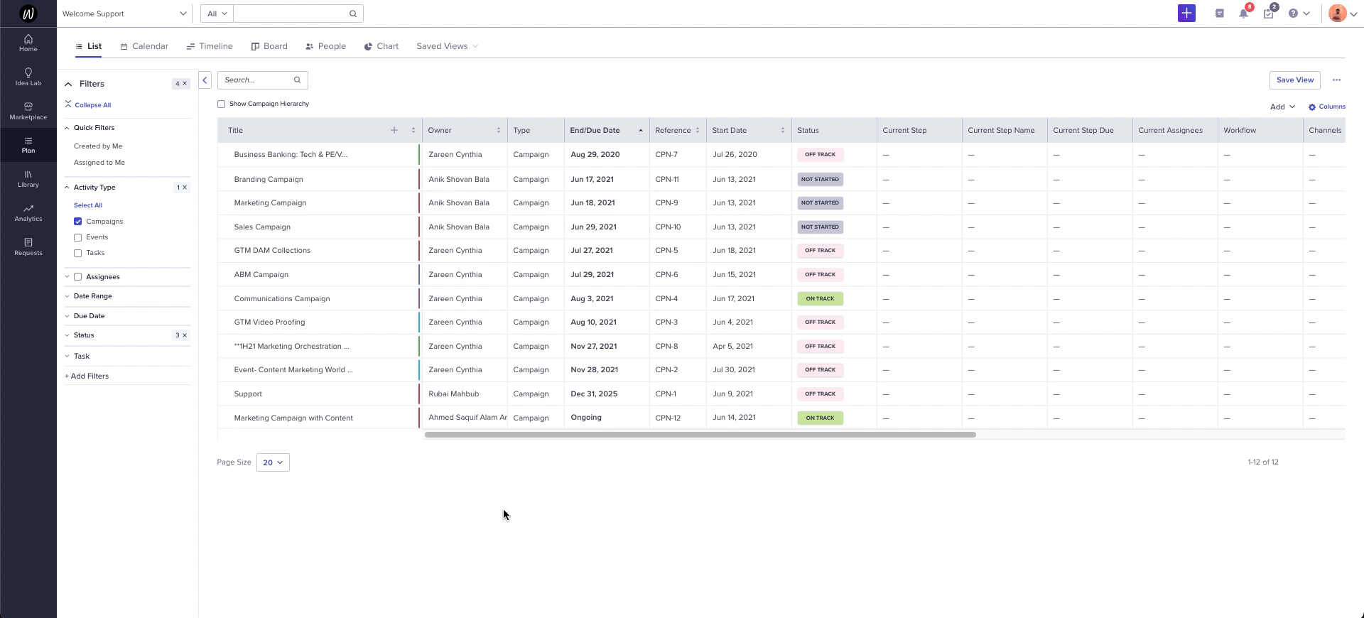Open Requests in the sidebar
Viewport: 1364px width, 618px height.
point(28,246)
